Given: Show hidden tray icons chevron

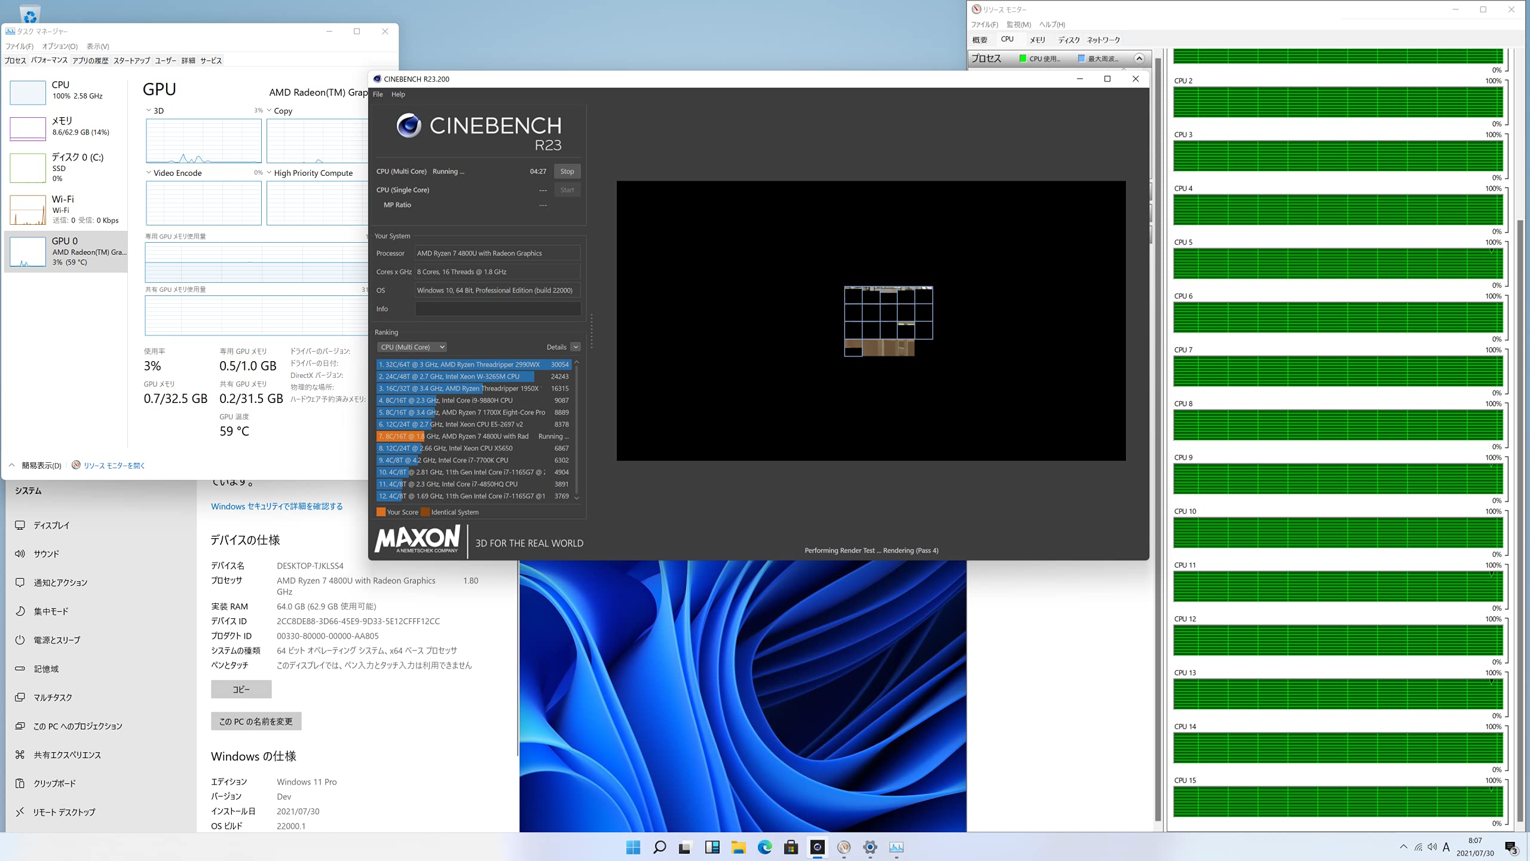Looking at the screenshot, I should 1403,847.
